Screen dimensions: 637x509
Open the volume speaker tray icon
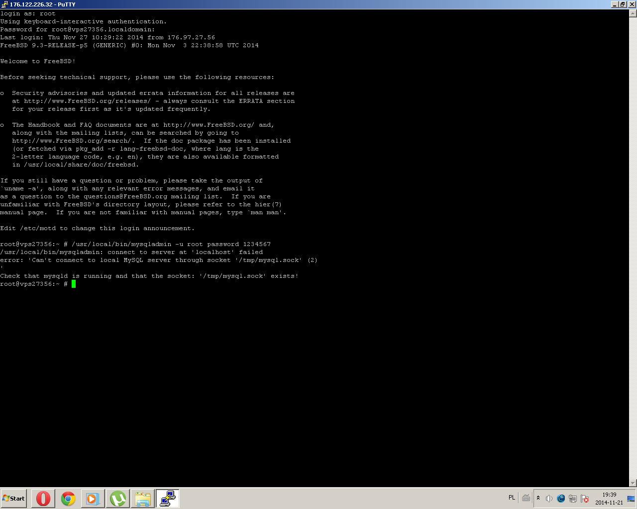[549, 499]
